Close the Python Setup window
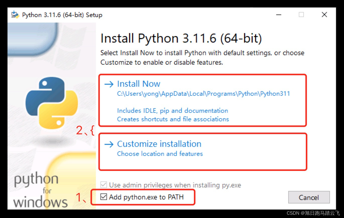The image size is (344, 218). 324,15
